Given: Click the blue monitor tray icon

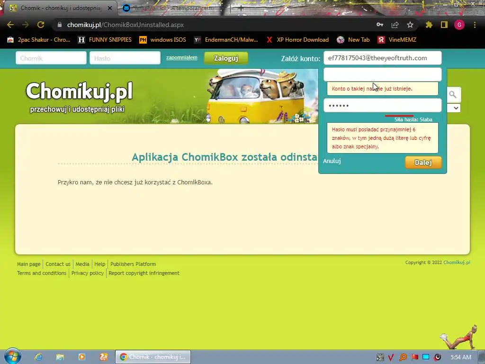Looking at the screenshot, I should point(426,357).
